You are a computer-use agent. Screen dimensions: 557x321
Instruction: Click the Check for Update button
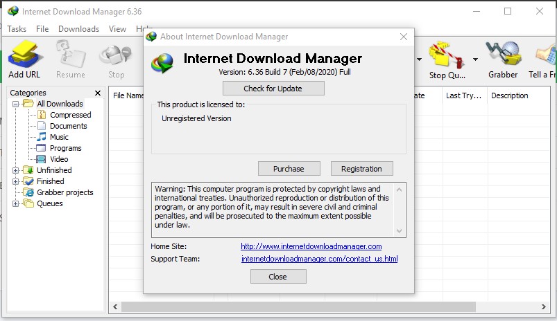(x=273, y=89)
